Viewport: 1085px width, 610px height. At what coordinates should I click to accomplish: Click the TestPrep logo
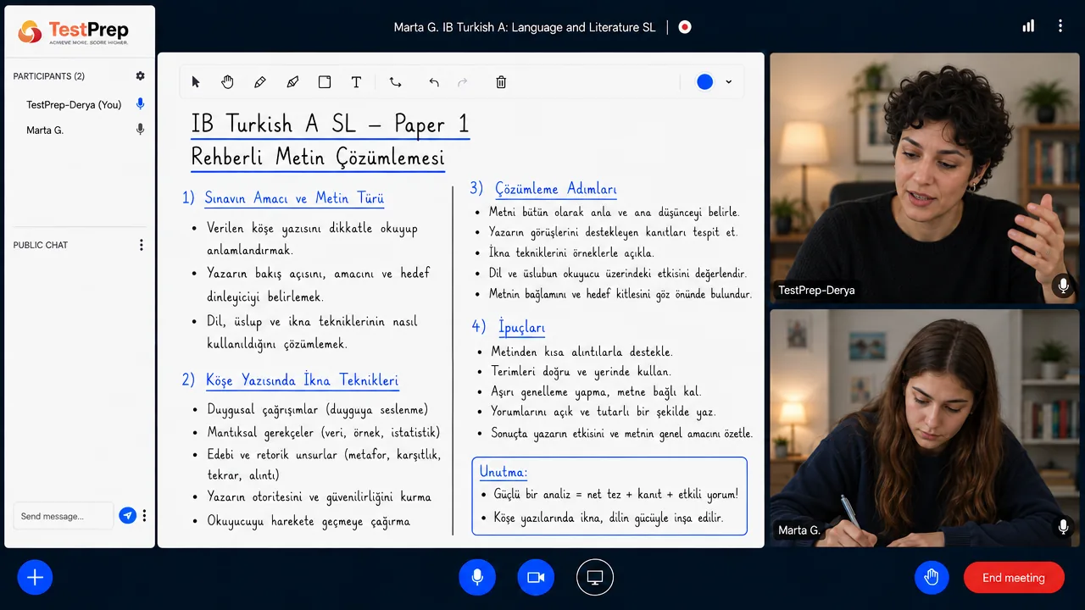click(74, 32)
